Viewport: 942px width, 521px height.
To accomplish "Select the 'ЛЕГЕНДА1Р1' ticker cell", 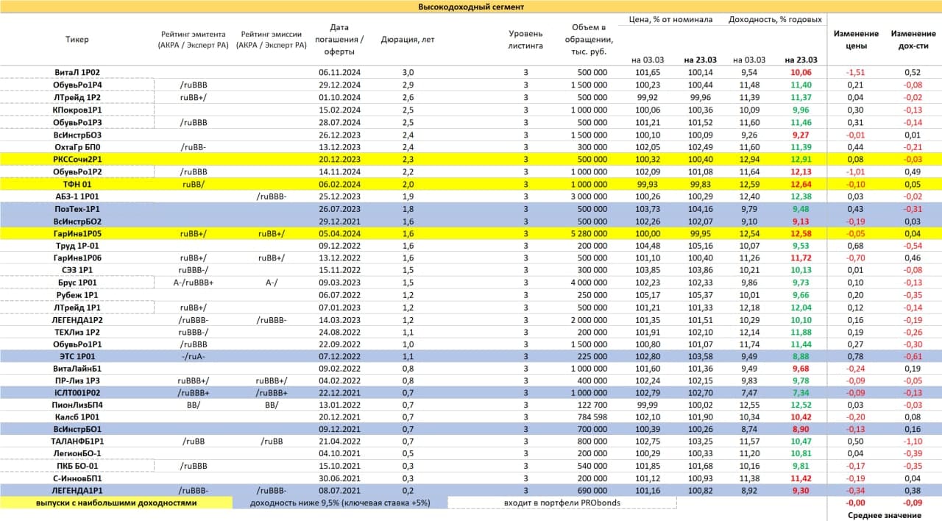I will (77, 489).
